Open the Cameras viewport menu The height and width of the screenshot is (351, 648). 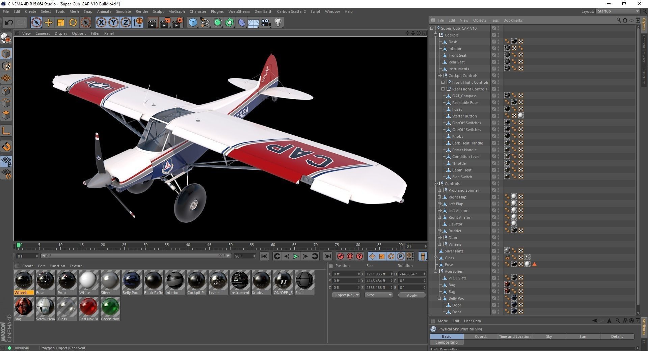click(x=43, y=33)
